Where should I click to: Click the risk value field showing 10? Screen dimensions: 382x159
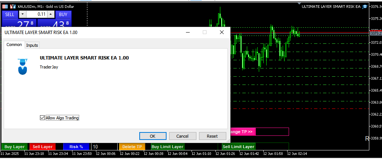(104, 147)
